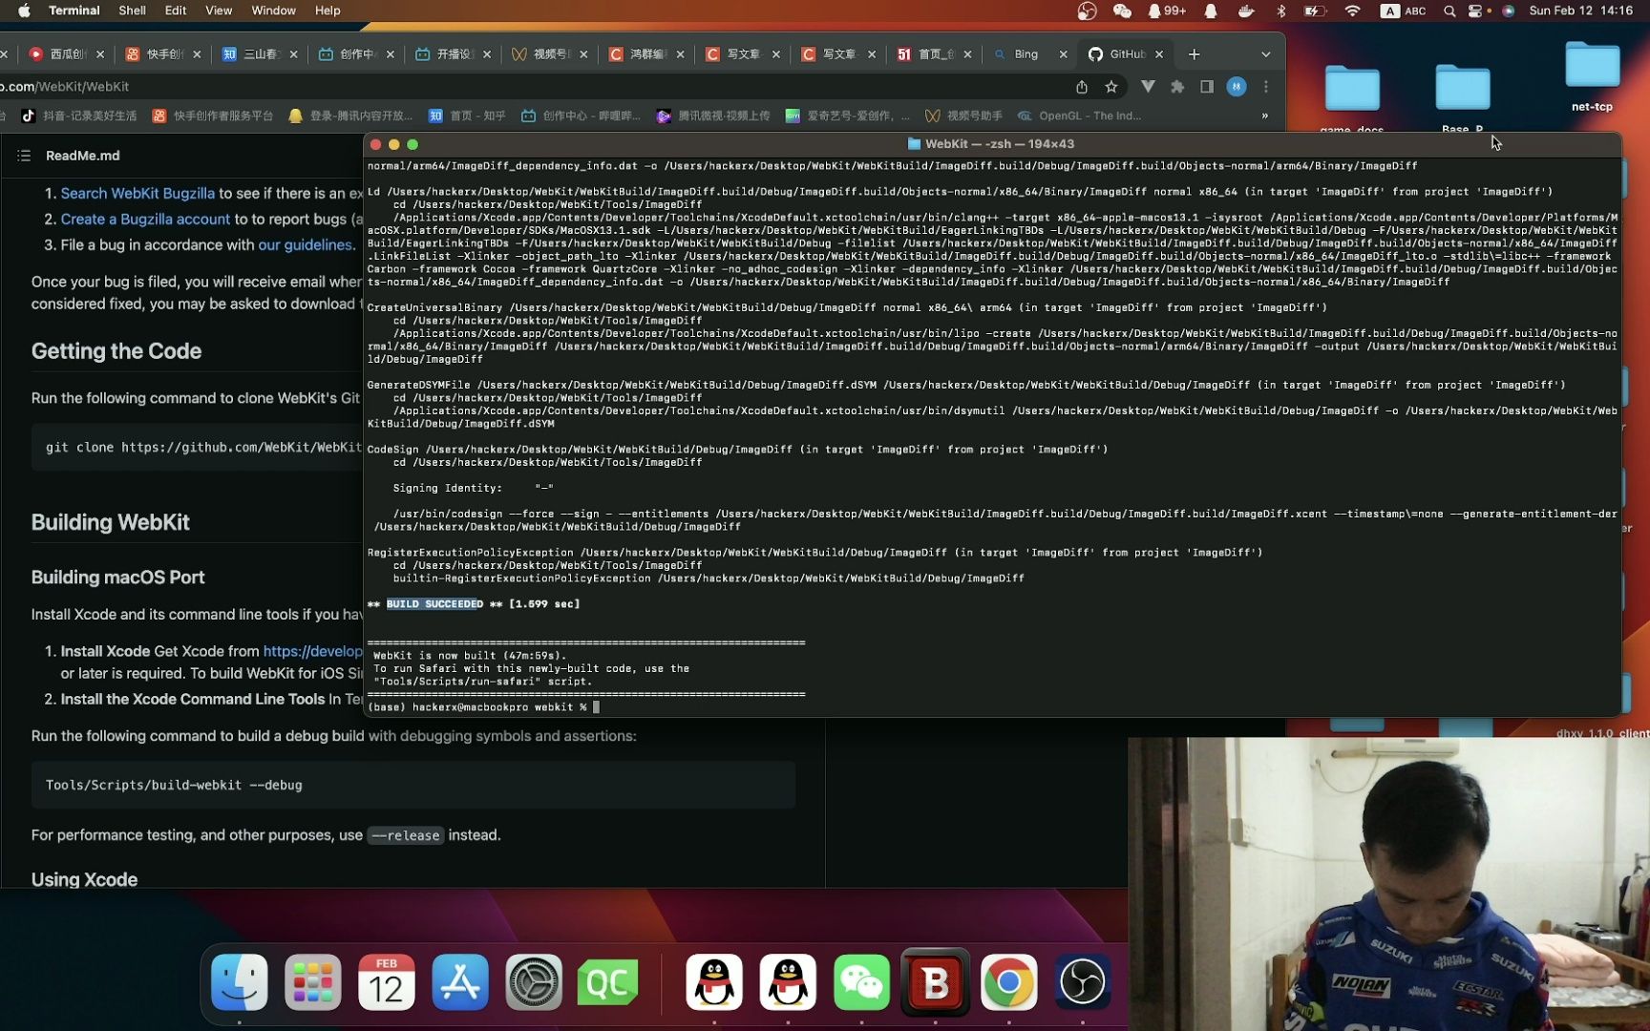The width and height of the screenshot is (1650, 1031).
Task: Switch to the Bing tab in Chrome
Action: click(x=1028, y=54)
